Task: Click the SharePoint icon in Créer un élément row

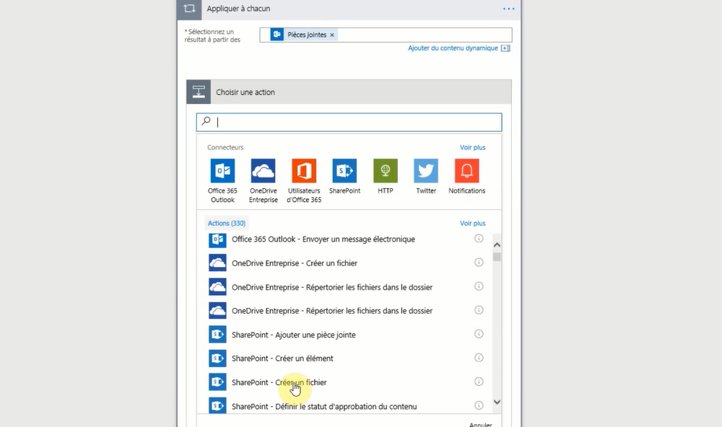Action: pos(217,358)
